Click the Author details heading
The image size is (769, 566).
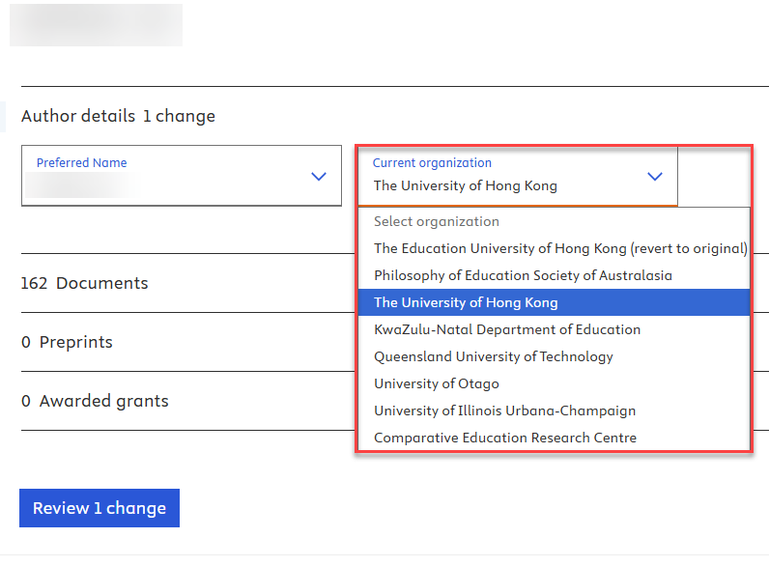(x=78, y=116)
